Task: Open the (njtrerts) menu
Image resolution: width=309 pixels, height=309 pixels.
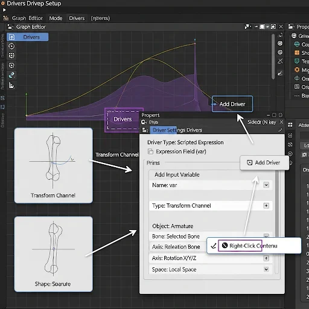Action: (100, 18)
